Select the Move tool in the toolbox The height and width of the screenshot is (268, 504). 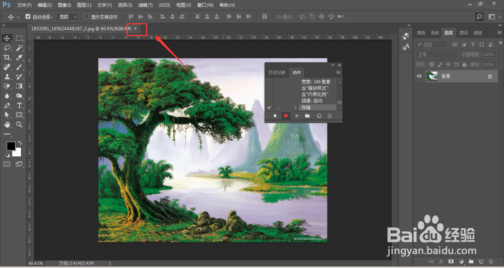tap(7, 38)
